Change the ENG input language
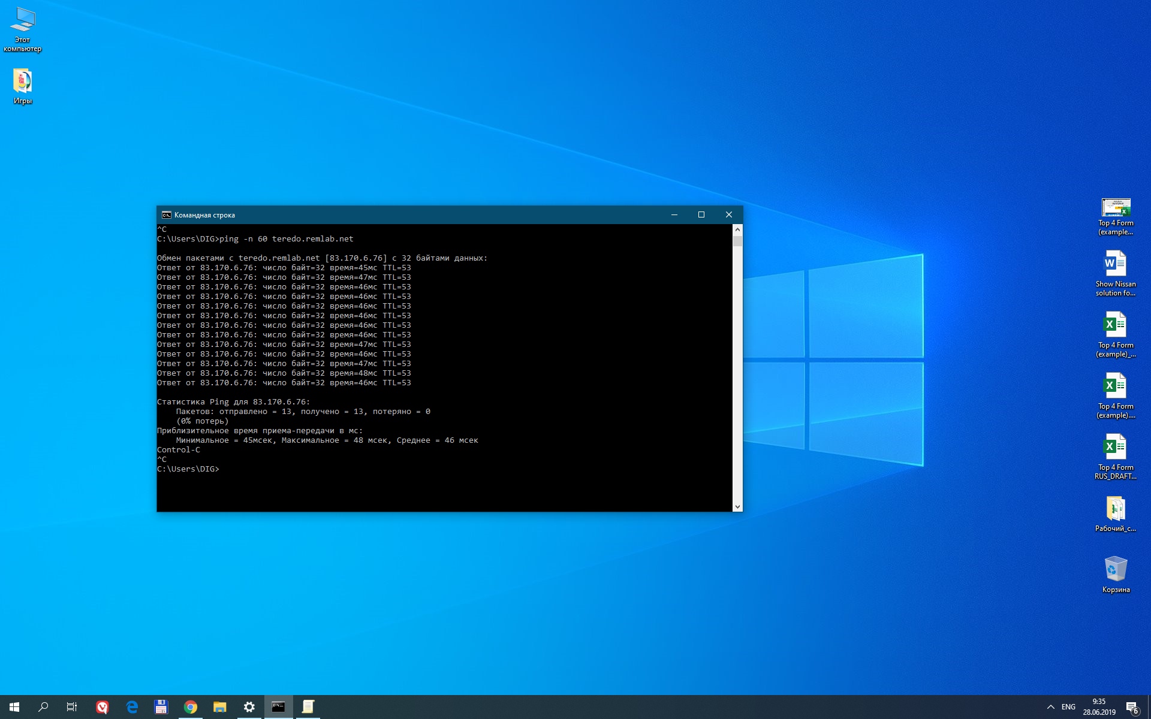Viewport: 1151px width, 719px height. [x=1068, y=707]
